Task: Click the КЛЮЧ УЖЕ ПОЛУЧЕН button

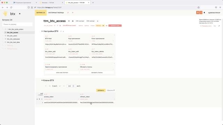Action: [62, 73]
